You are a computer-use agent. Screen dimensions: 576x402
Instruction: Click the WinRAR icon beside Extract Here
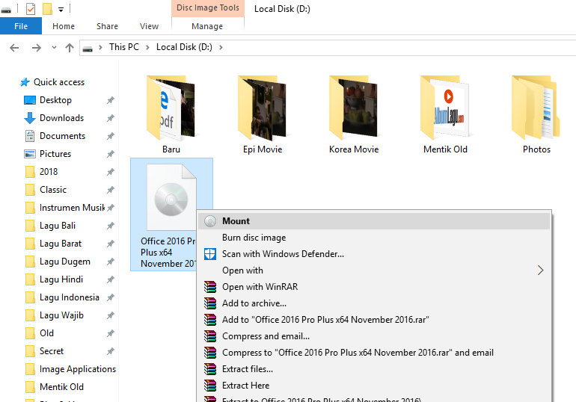tap(210, 386)
